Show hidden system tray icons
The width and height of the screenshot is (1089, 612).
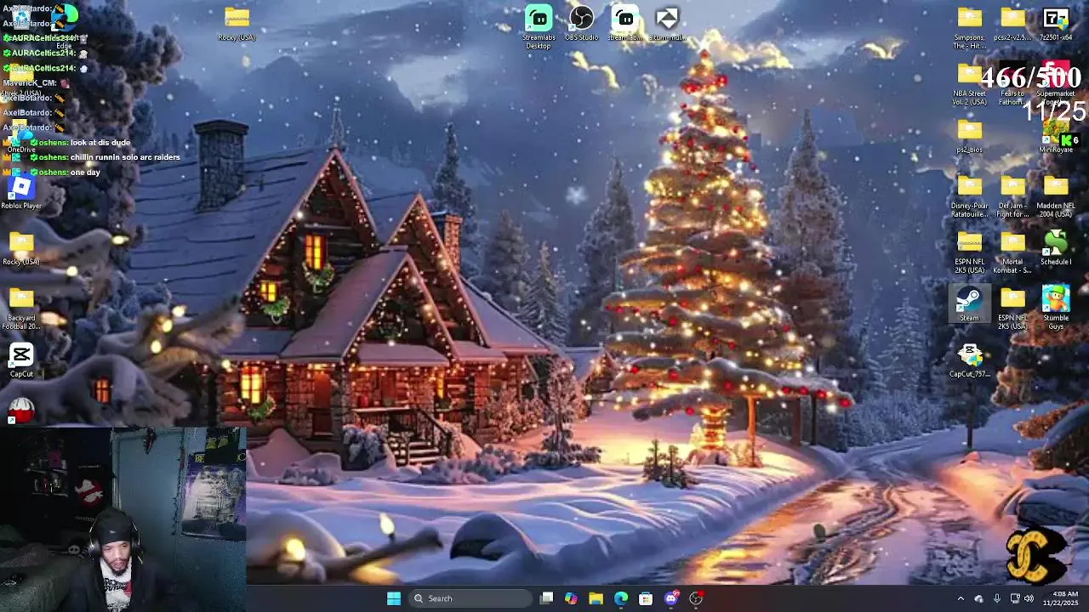coord(961,598)
